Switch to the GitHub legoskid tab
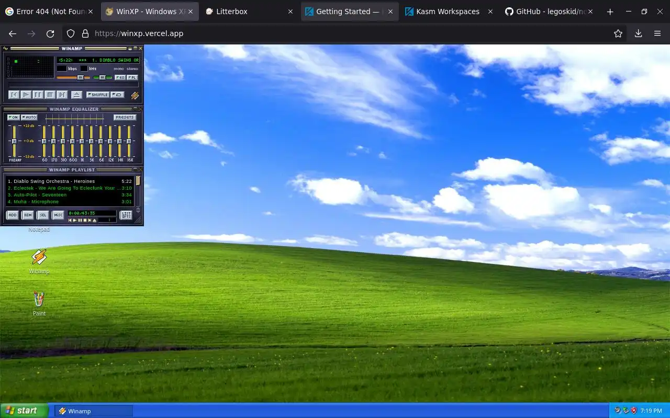 (x=550, y=11)
